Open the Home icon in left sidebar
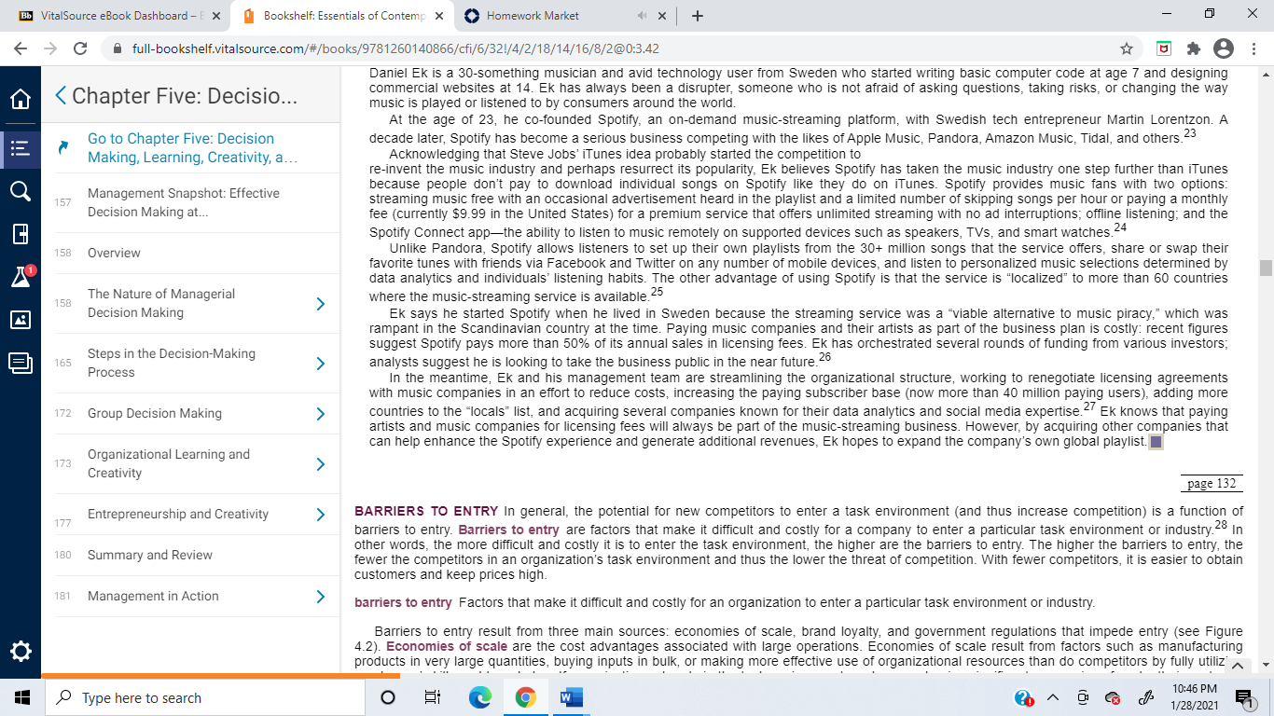The width and height of the screenshot is (1274, 716). [21, 100]
